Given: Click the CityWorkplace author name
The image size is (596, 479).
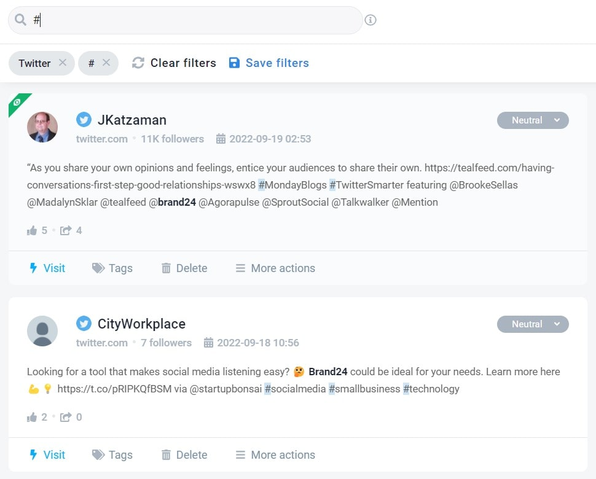Looking at the screenshot, I should (x=141, y=324).
